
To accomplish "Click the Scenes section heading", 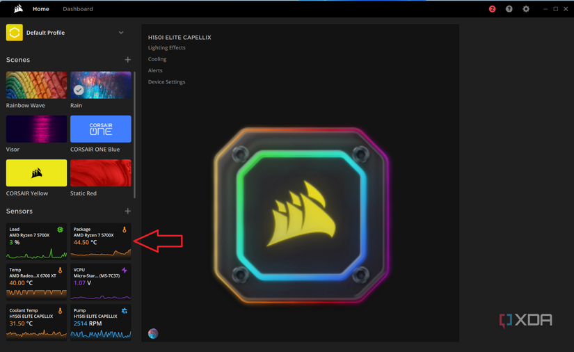I will pyautogui.click(x=18, y=60).
